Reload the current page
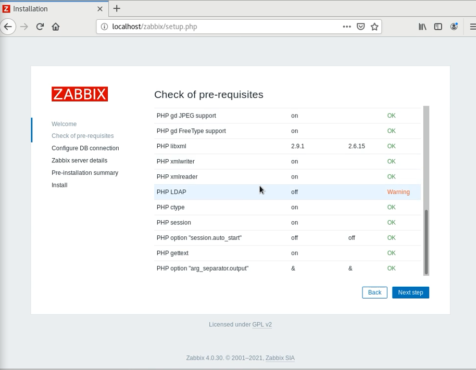Screen dimensions: 476x370 [40, 27]
